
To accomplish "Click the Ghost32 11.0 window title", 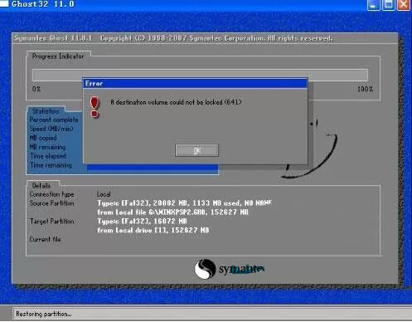I will [x=43, y=4].
